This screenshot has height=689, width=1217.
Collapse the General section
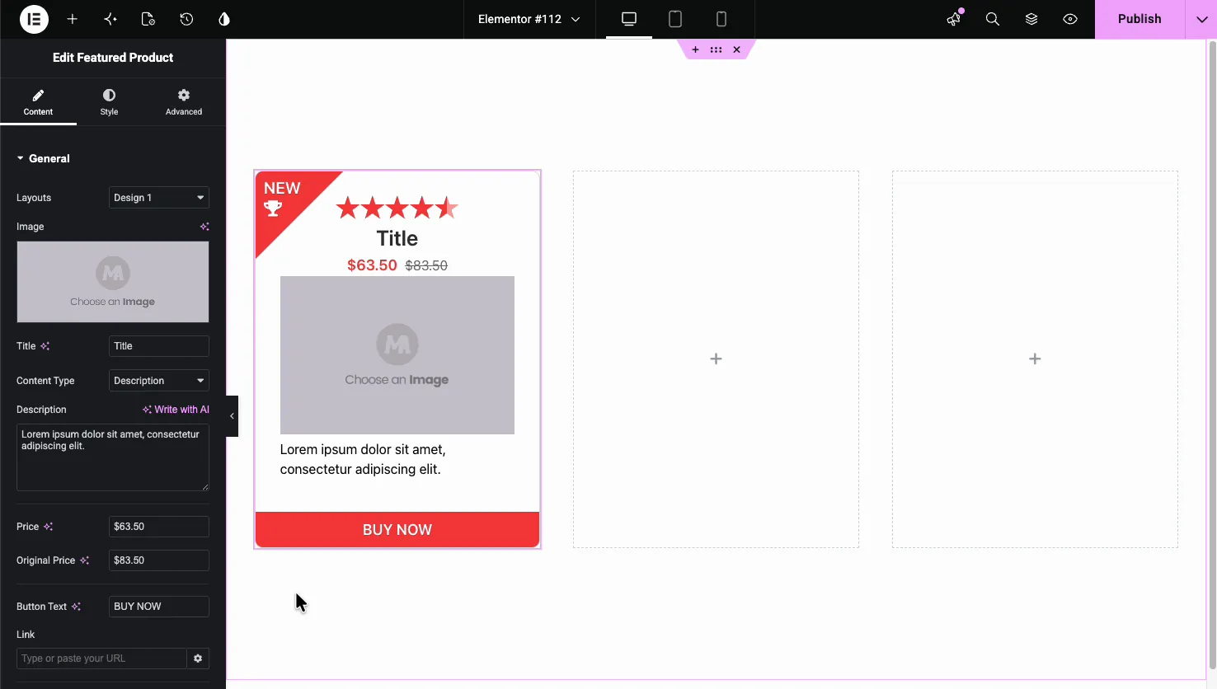[x=44, y=158]
